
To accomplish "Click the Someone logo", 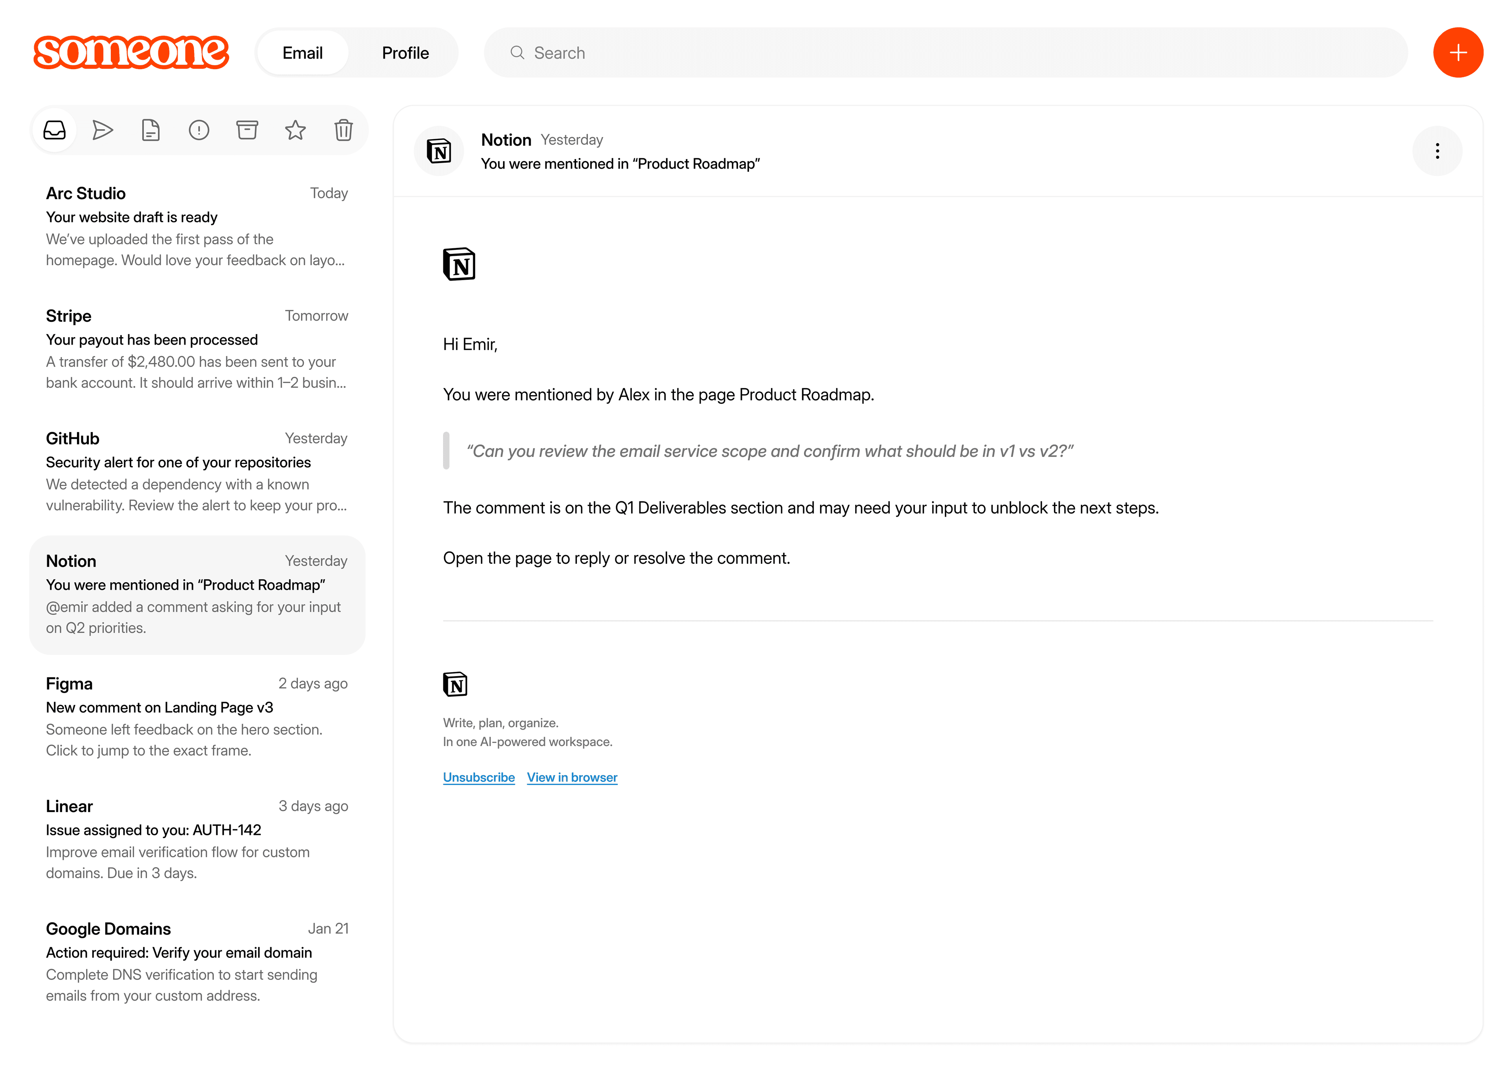I will [131, 53].
